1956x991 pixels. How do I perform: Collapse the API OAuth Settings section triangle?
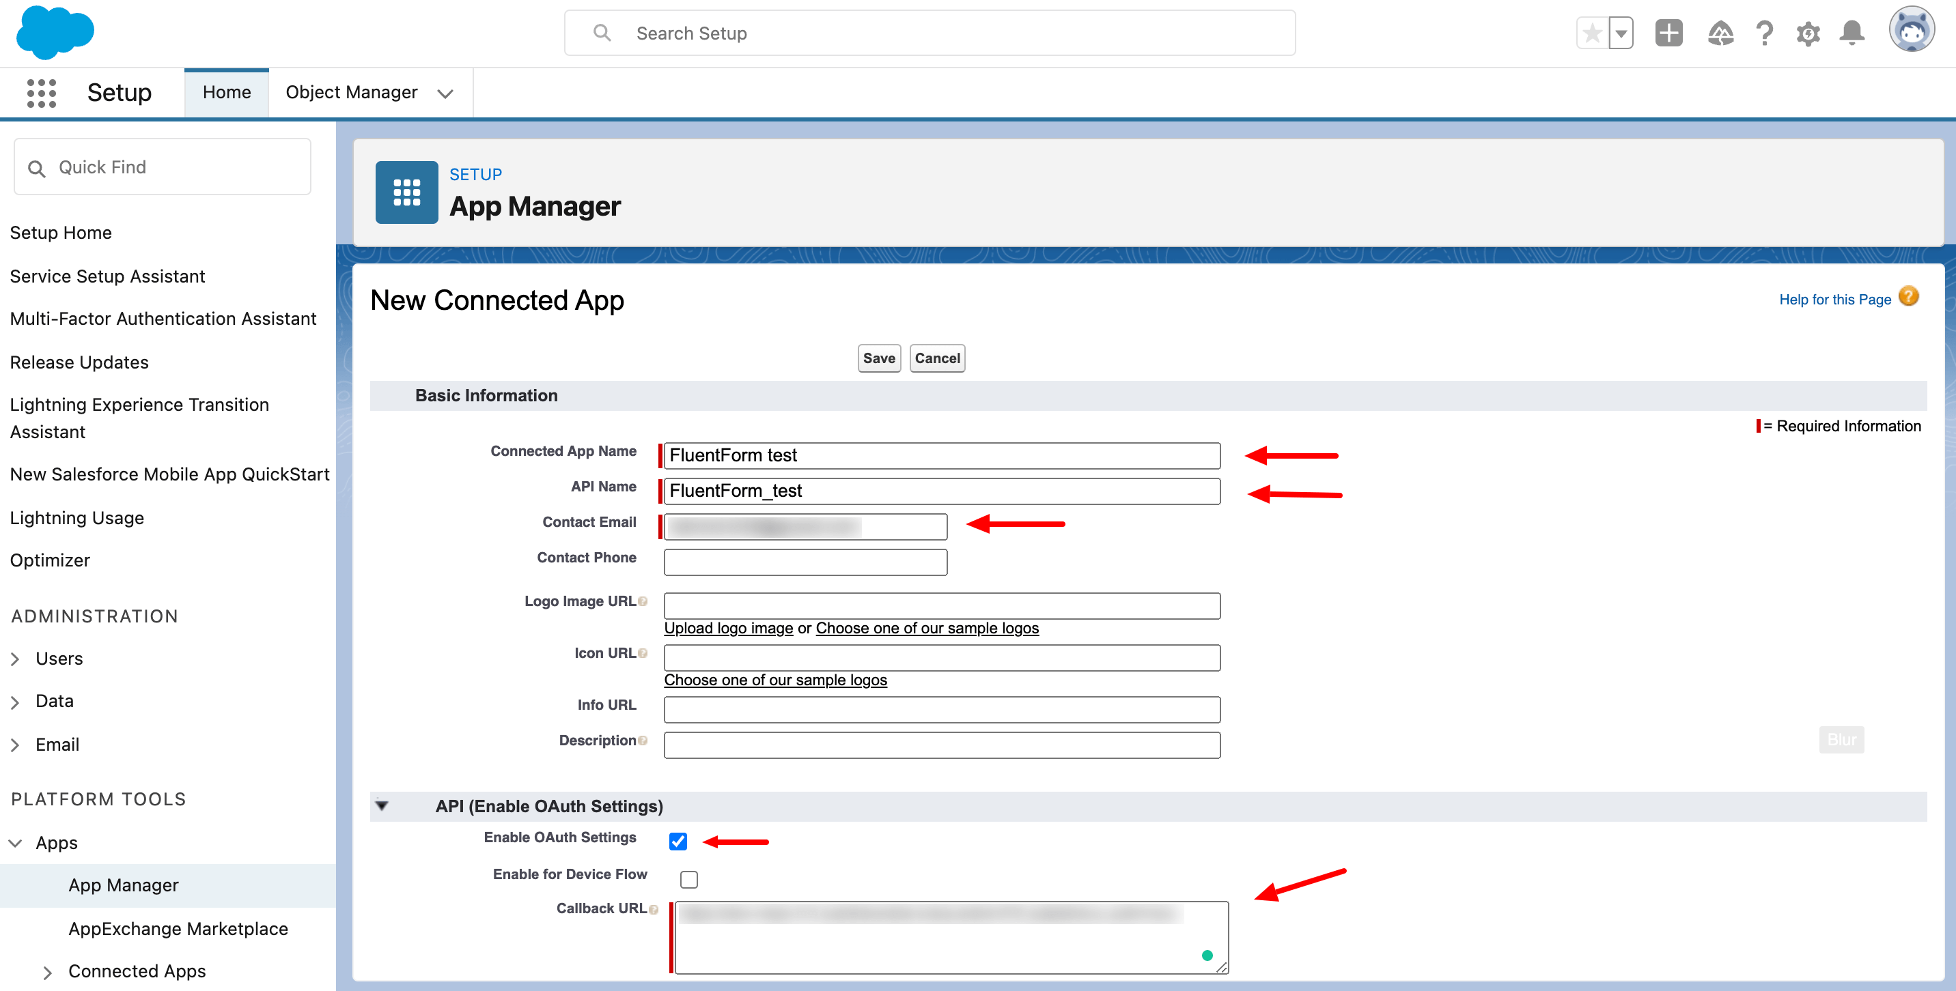[x=382, y=806]
